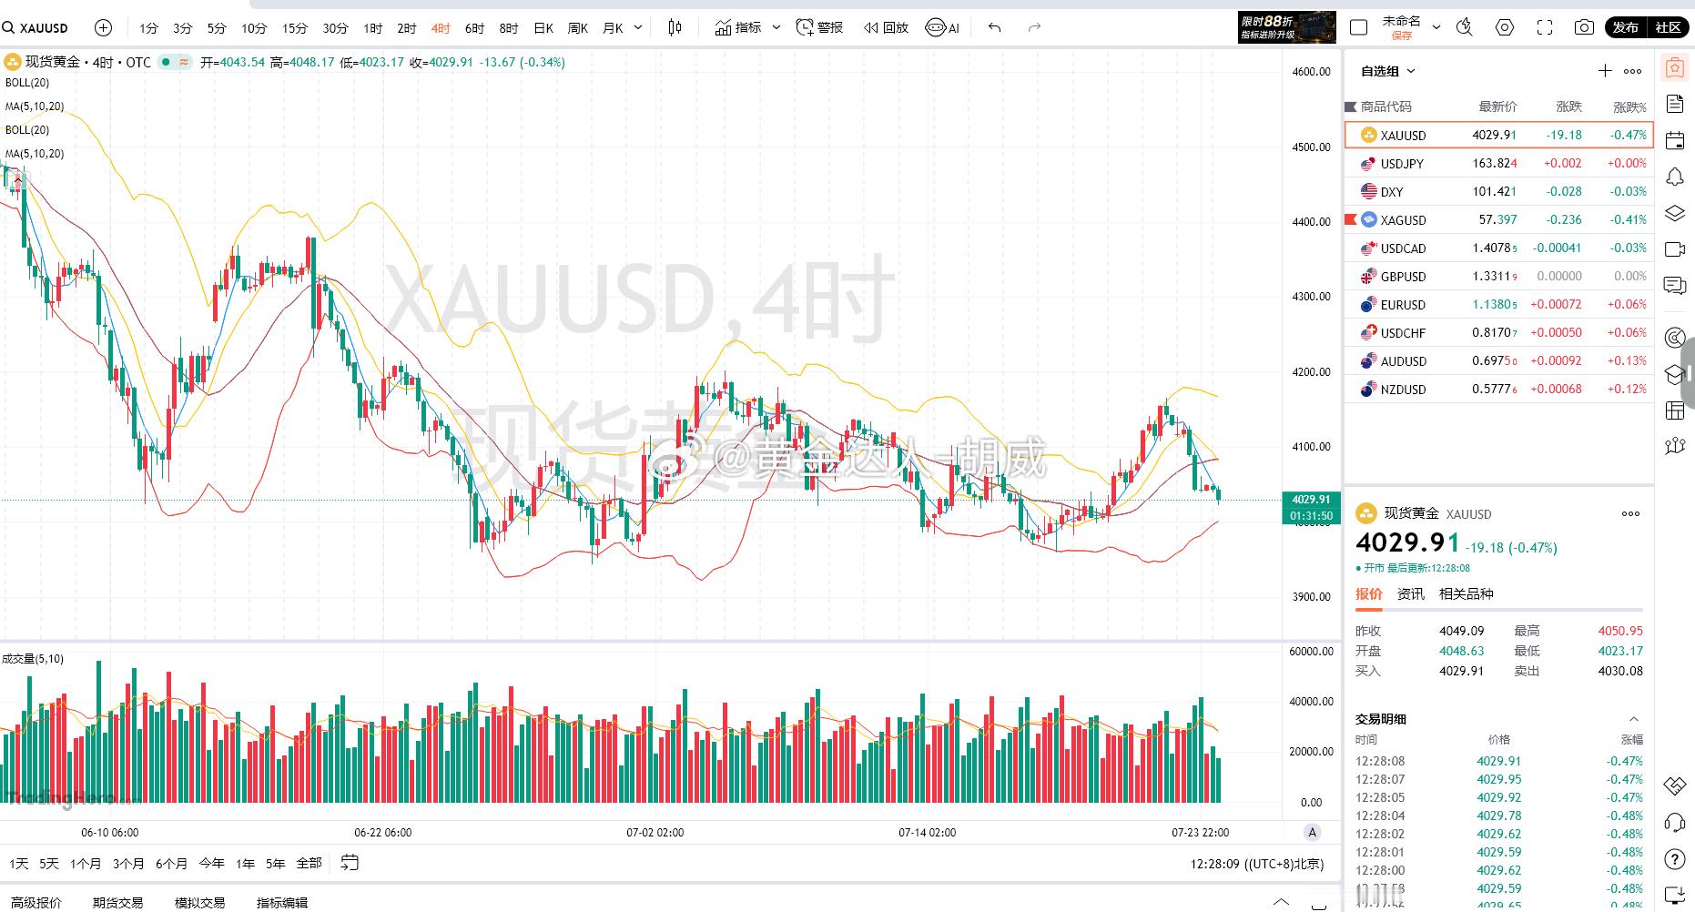Open the 相关品种 tab
1695x912 pixels.
(1467, 593)
